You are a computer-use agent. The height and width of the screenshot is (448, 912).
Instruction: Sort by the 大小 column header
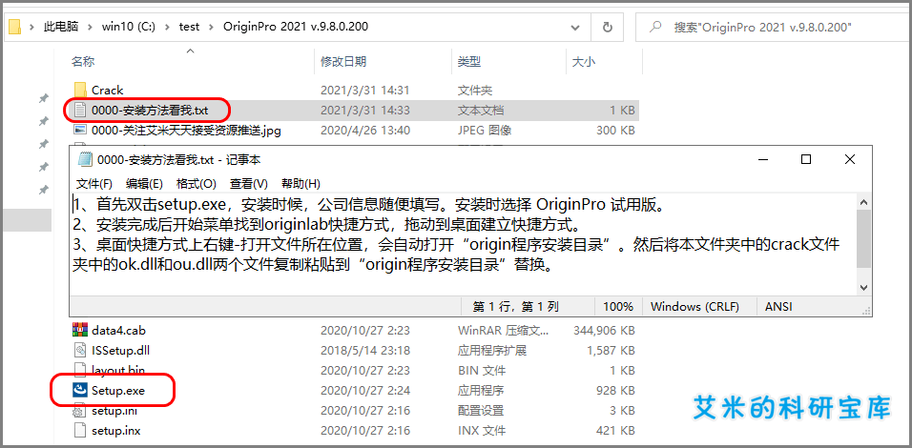pyautogui.click(x=584, y=62)
